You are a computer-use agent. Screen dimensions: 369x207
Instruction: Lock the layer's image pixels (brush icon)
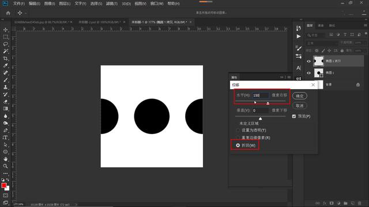[323, 51]
